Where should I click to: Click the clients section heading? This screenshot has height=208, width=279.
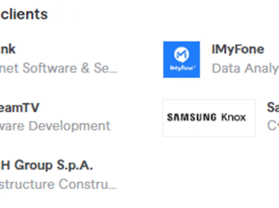click(24, 14)
